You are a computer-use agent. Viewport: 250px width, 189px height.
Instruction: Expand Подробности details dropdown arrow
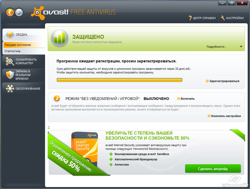241,47
